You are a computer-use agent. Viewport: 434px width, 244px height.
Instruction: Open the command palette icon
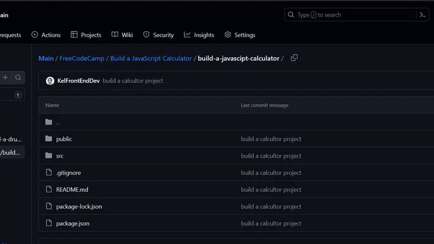point(423,15)
